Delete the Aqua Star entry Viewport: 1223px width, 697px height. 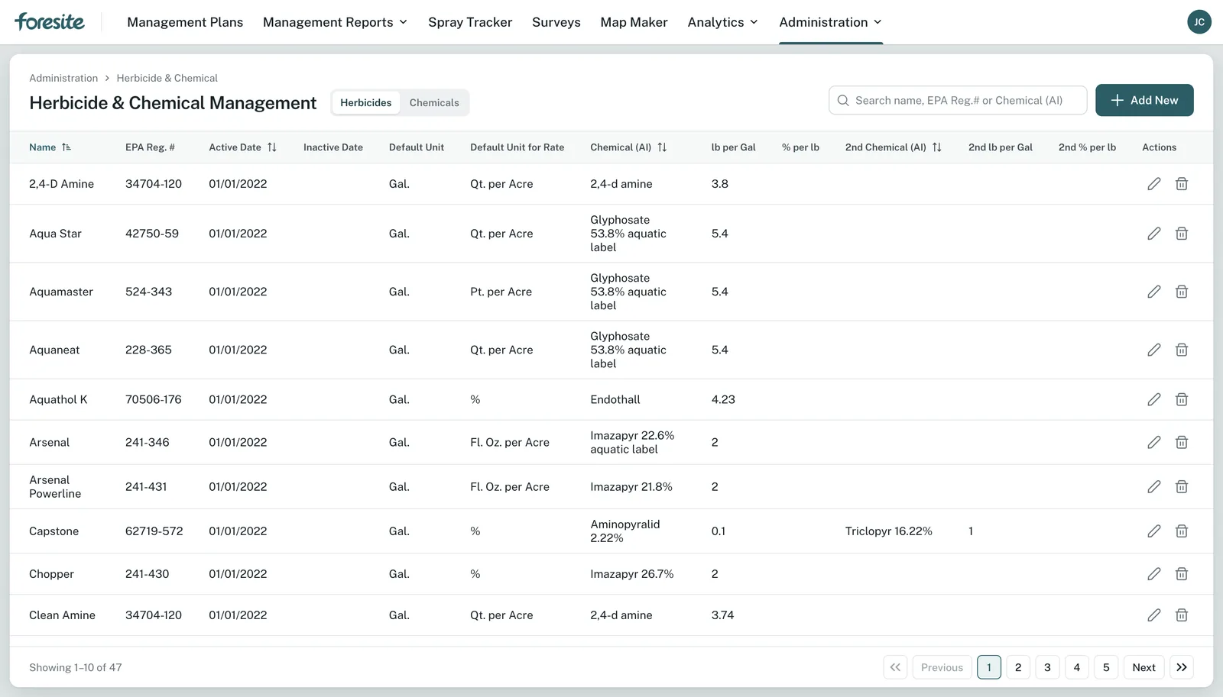click(1182, 234)
